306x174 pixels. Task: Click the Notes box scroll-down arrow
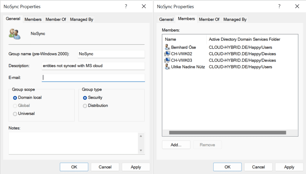141,150
